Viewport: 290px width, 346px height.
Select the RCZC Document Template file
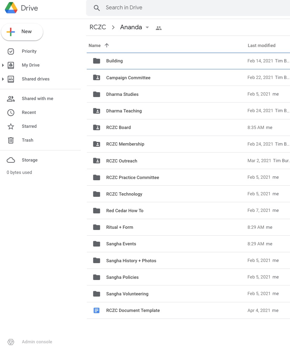pyautogui.click(x=188, y=310)
